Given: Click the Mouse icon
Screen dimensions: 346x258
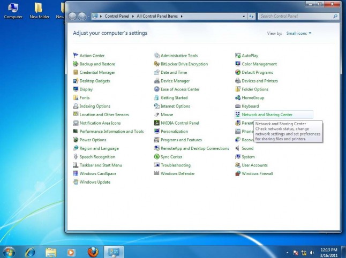Looking at the screenshot, I should pos(157,115).
